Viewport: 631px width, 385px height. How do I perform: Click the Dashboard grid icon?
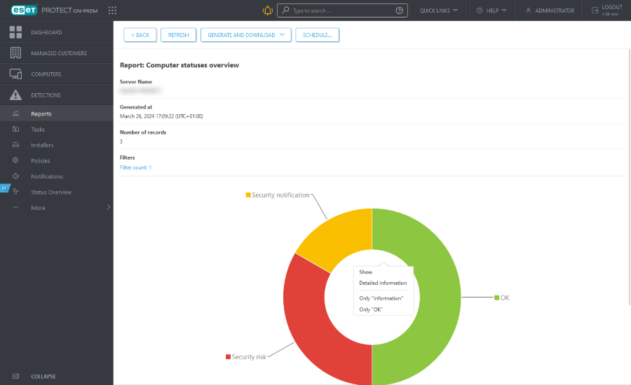[x=15, y=32]
